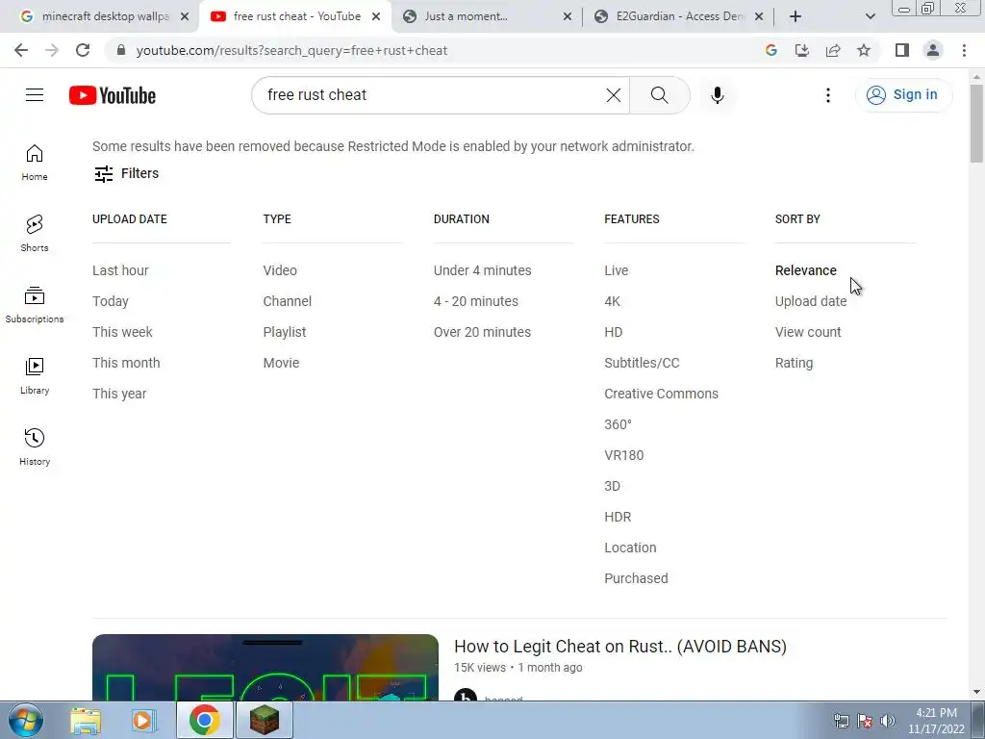The image size is (985, 739).
Task: Filter by Last hour upload date
Action: (x=120, y=270)
